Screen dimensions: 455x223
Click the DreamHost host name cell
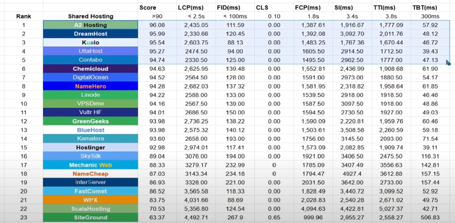[x=90, y=34]
